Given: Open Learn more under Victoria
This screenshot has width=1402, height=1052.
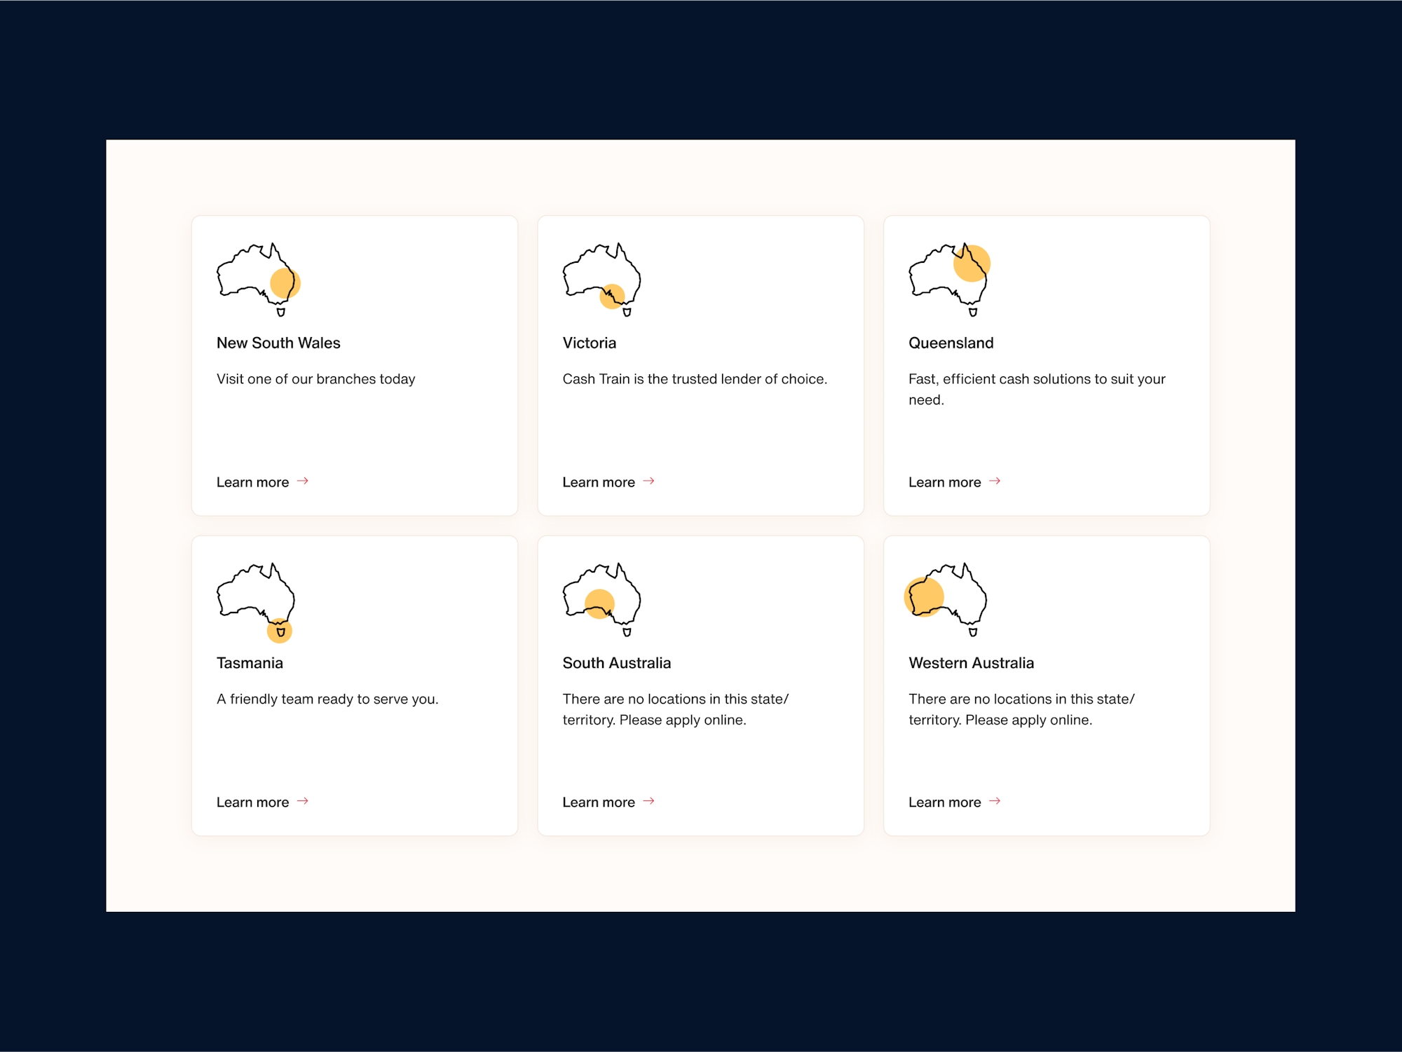Looking at the screenshot, I should [x=599, y=482].
